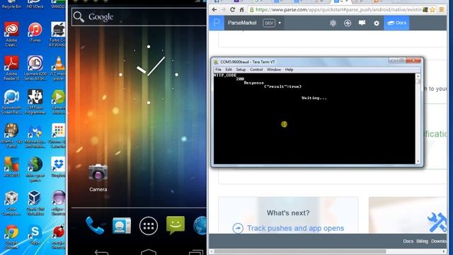The image size is (453, 255).
Task: Launch the iTunes desktop shortcut
Action: [35, 33]
